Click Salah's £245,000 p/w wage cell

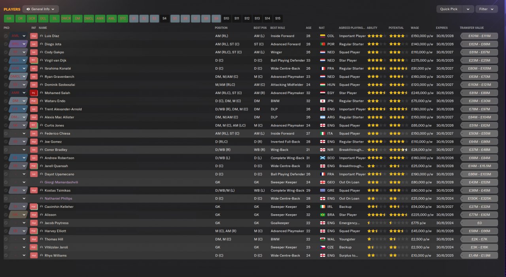pos(422,93)
